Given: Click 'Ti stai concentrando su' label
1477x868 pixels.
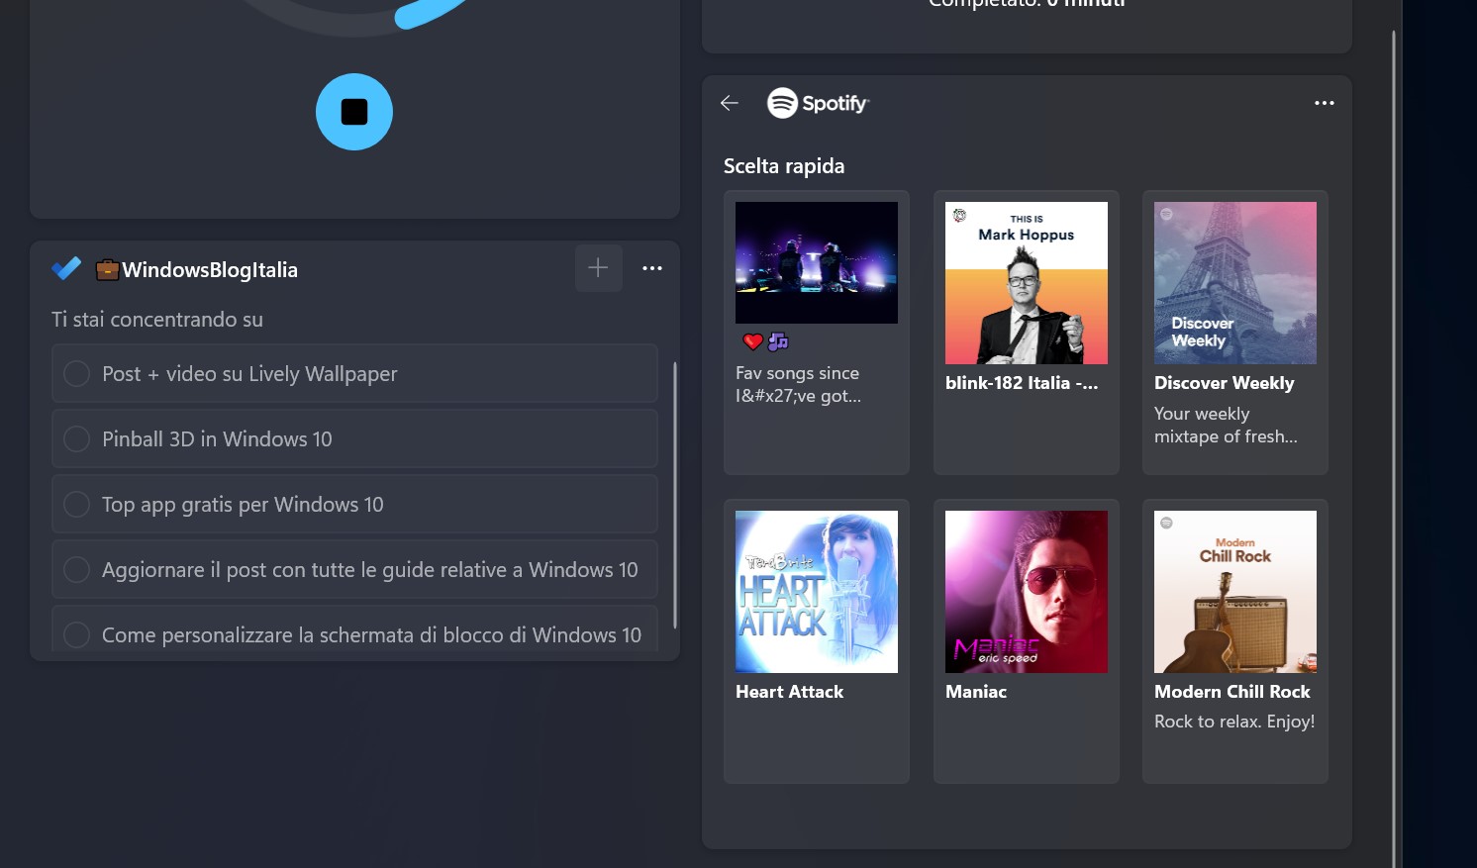Looking at the screenshot, I should click(x=157, y=320).
